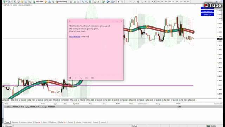The image size is (225, 127).
Task: Open the New Chart dropdown arrow
Action: [6, 2]
